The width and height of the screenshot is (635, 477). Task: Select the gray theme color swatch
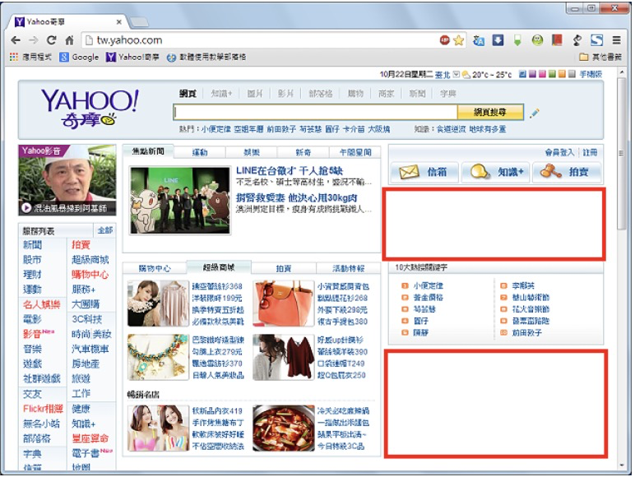coord(572,74)
